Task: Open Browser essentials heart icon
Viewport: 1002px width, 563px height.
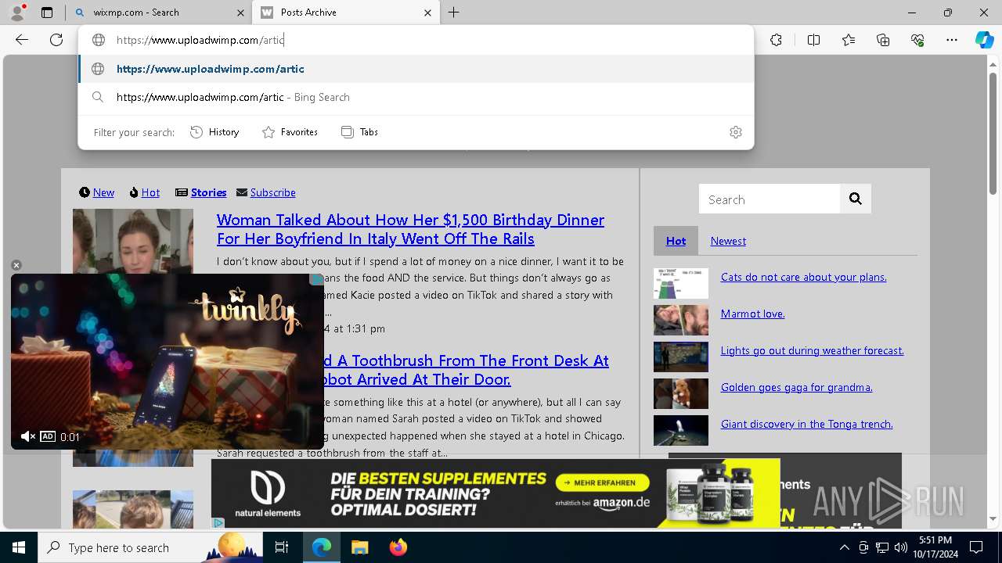Action: (x=917, y=40)
